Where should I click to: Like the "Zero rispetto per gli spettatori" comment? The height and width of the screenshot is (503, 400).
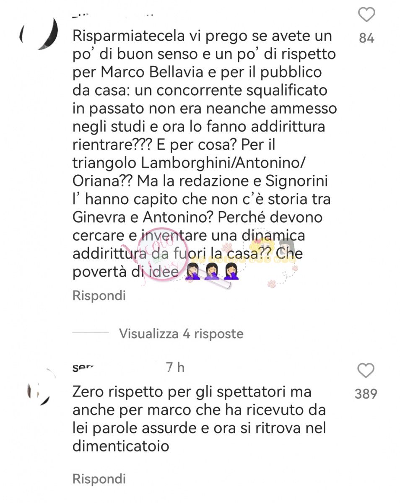point(366,371)
